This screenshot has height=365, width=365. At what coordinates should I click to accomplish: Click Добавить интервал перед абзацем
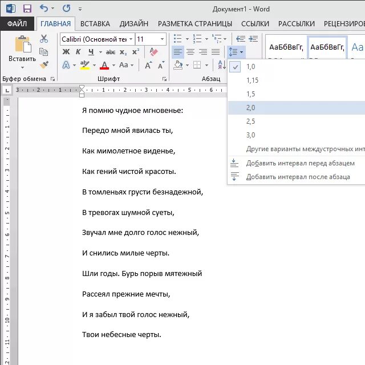pos(297,163)
